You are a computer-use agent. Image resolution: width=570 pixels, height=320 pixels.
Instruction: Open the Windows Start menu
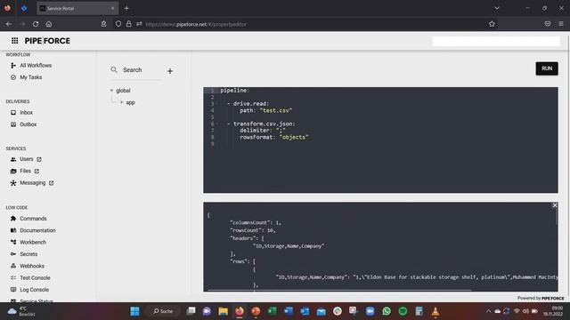point(134,311)
